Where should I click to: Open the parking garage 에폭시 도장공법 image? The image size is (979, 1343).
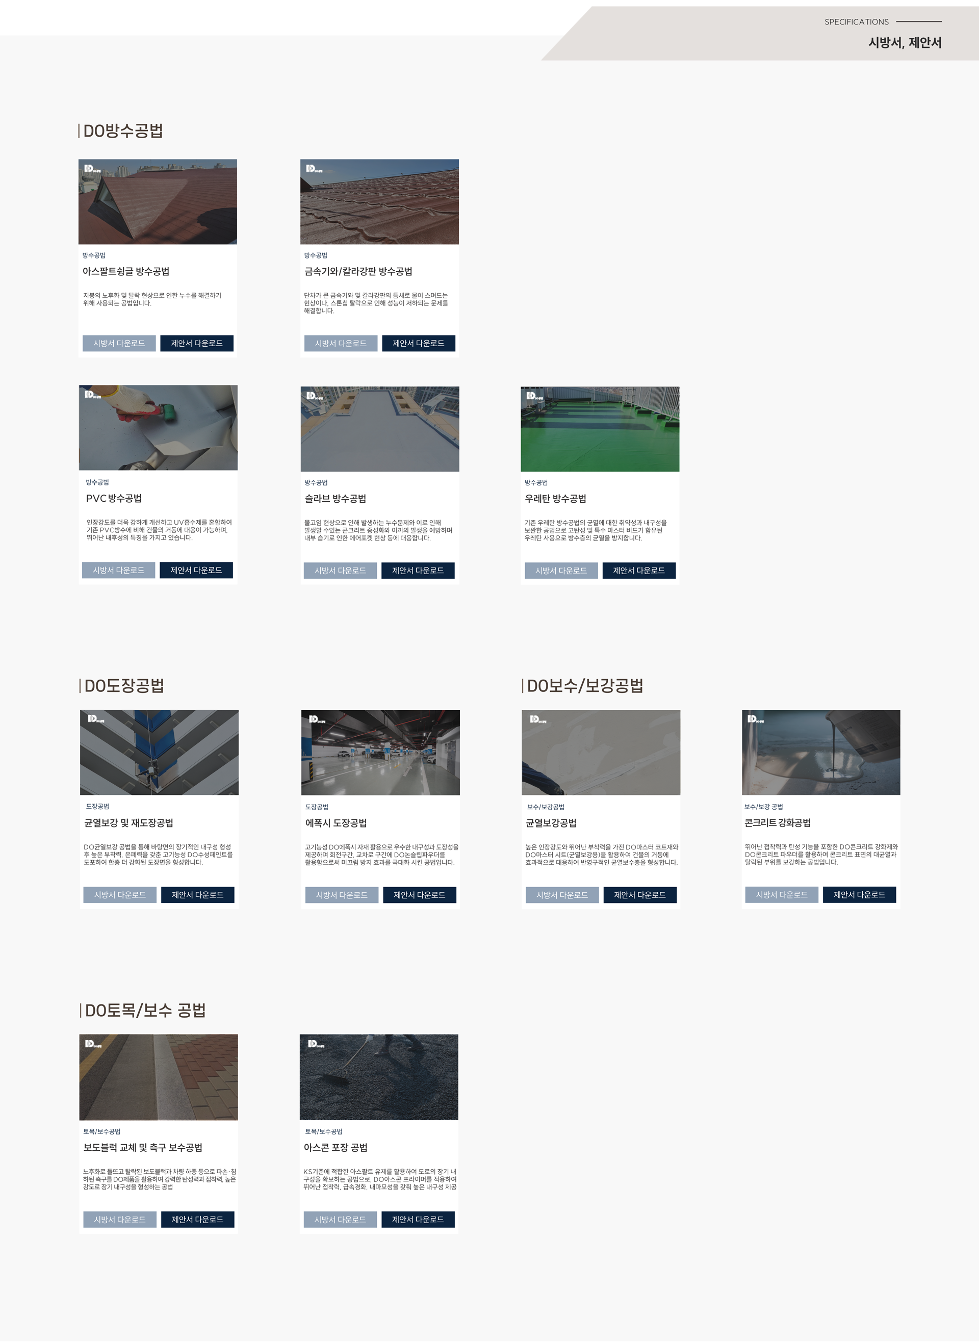[380, 753]
